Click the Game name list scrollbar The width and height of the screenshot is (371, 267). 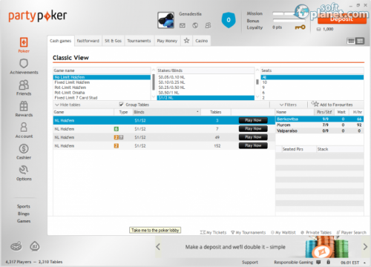154,82
